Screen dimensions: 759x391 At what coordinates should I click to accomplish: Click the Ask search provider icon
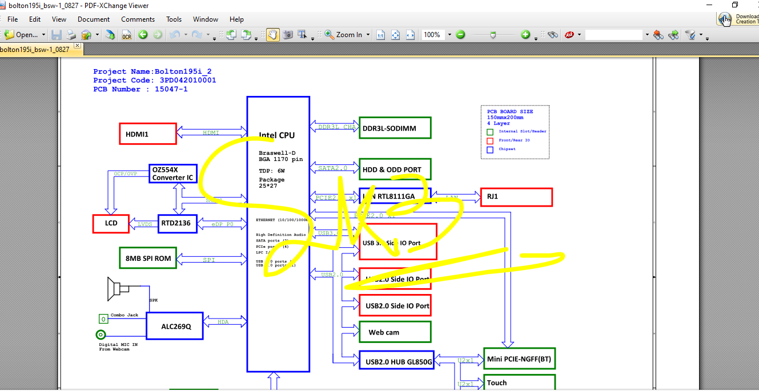(569, 35)
